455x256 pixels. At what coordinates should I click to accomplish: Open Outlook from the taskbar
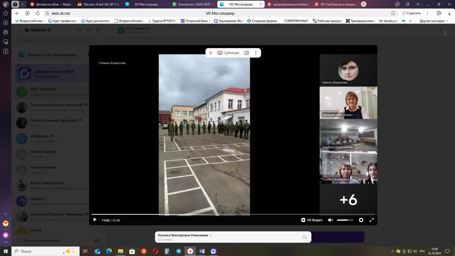pos(97,251)
